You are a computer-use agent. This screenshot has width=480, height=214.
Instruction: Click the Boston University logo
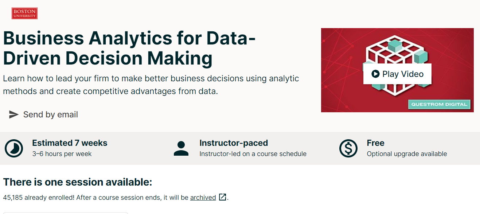pos(24,13)
